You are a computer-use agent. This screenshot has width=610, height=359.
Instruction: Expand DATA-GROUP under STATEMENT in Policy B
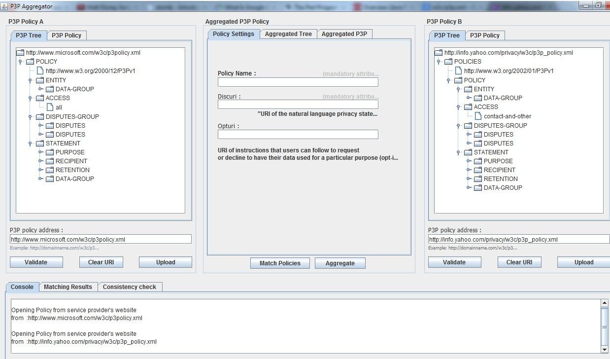469,188
